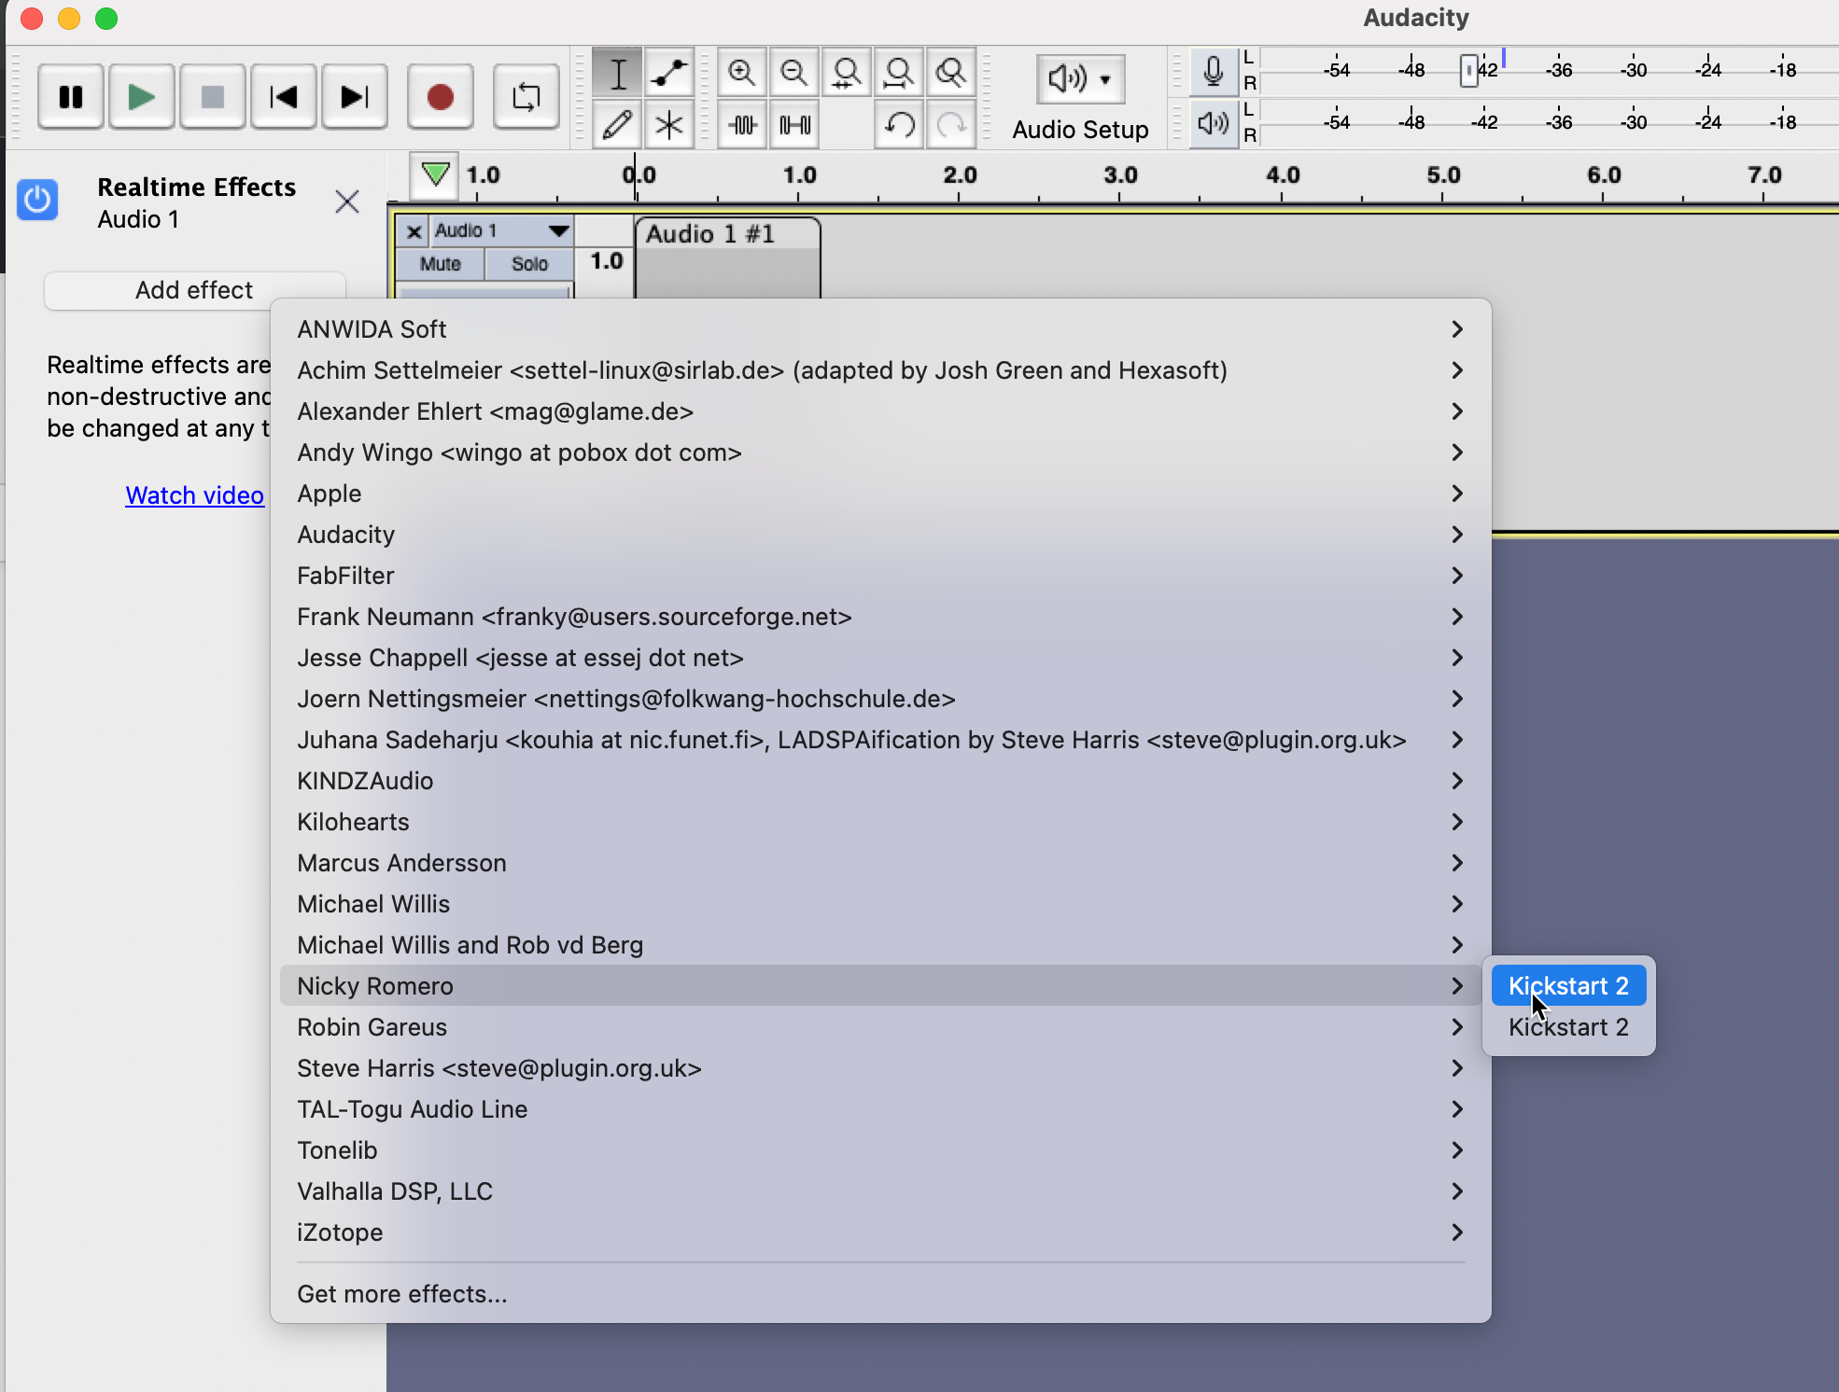Select the Selection (I-beam) tool
This screenshot has width=1839, height=1392.
coord(617,73)
